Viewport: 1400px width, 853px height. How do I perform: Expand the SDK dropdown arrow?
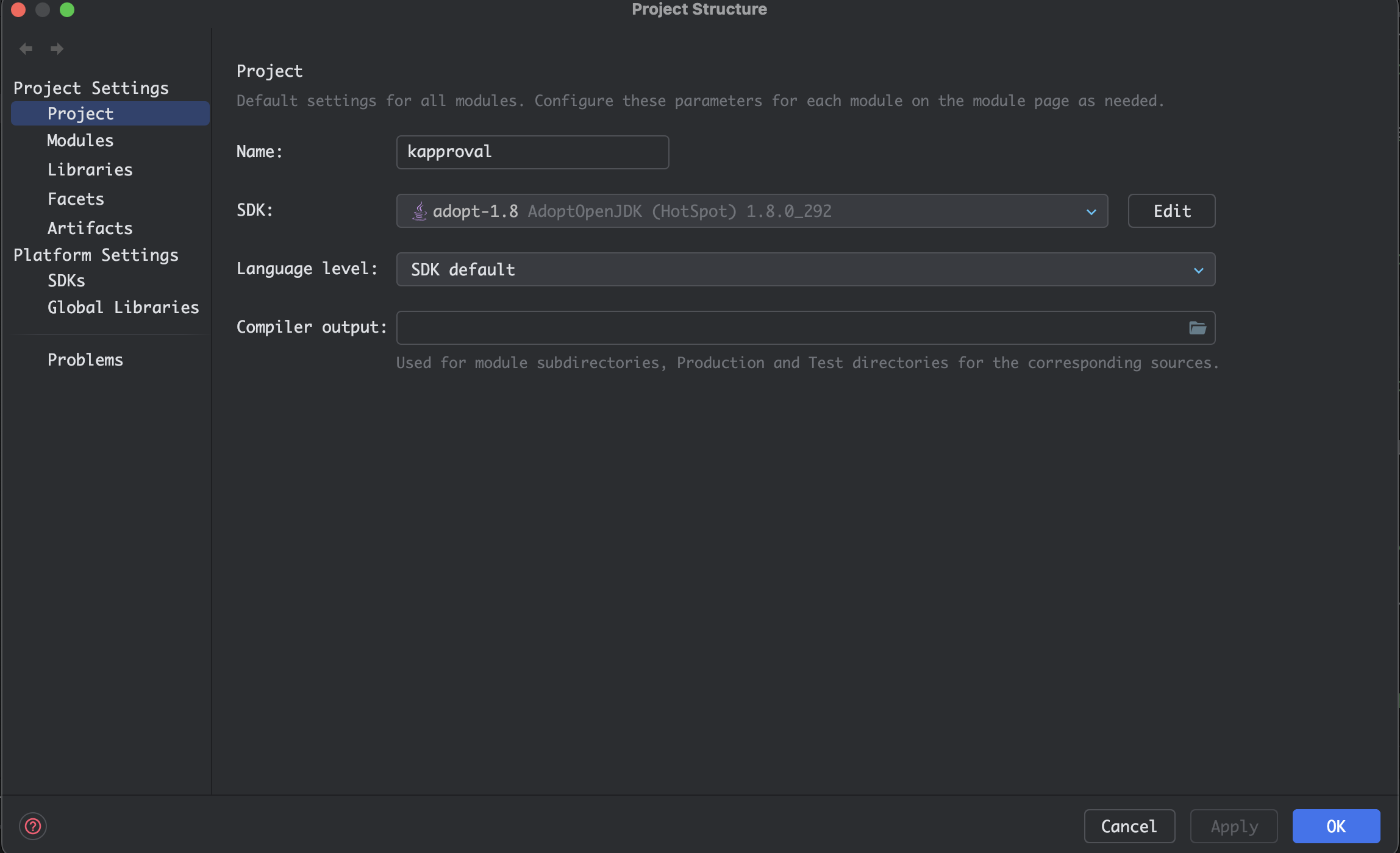(x=1091, y=211)
